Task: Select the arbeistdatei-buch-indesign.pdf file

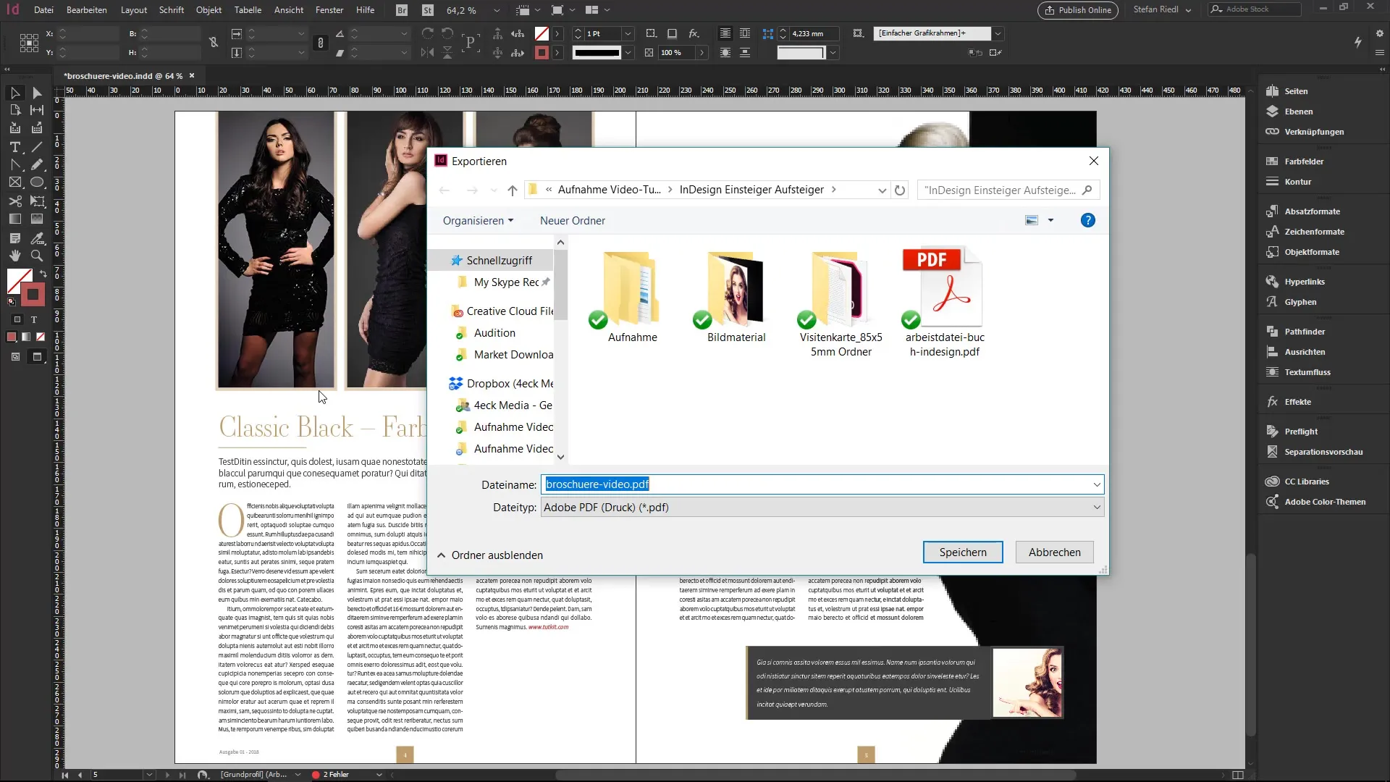Action: click(x=944, y=304)
